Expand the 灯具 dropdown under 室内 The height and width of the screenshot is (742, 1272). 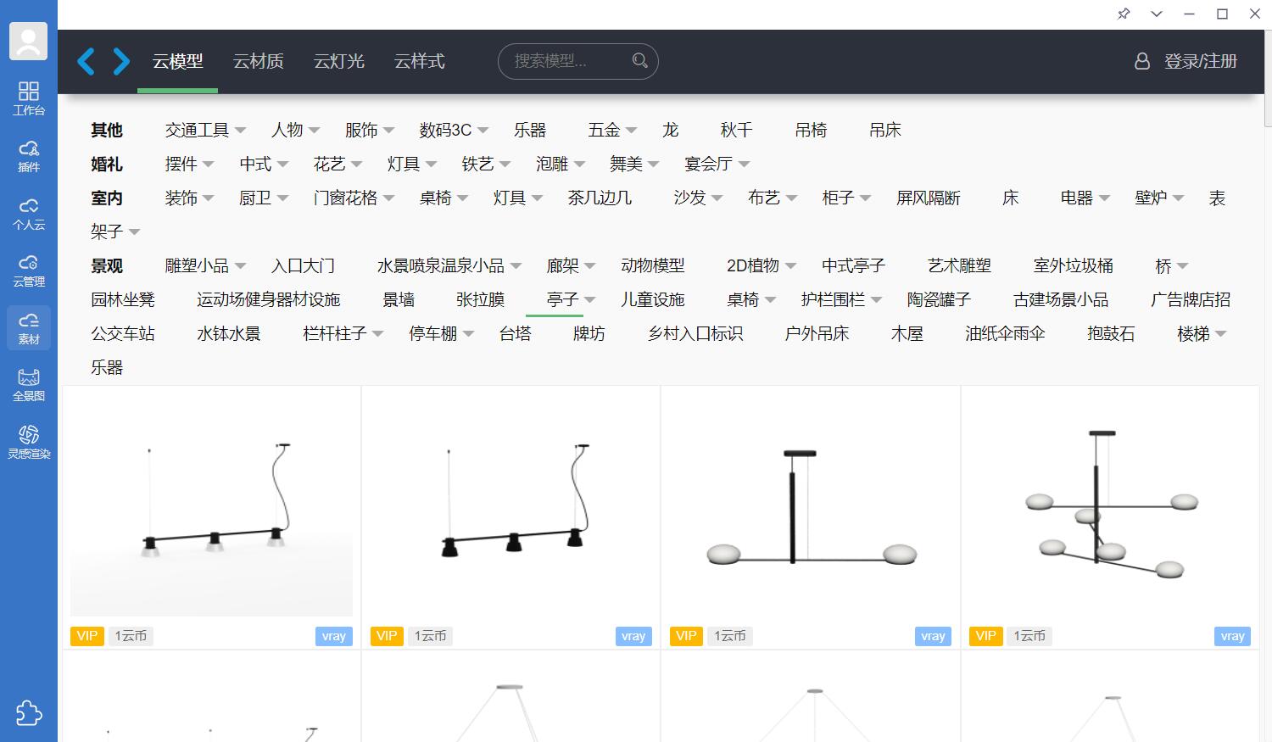(x=538, y=198)
